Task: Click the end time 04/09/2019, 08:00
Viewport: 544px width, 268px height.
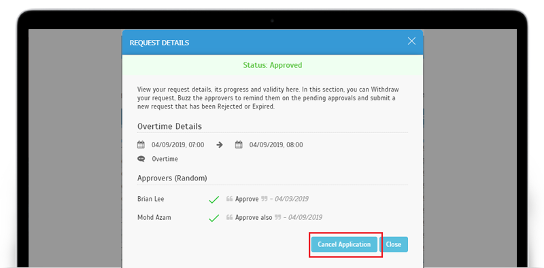Action: [x=276, y=145]
